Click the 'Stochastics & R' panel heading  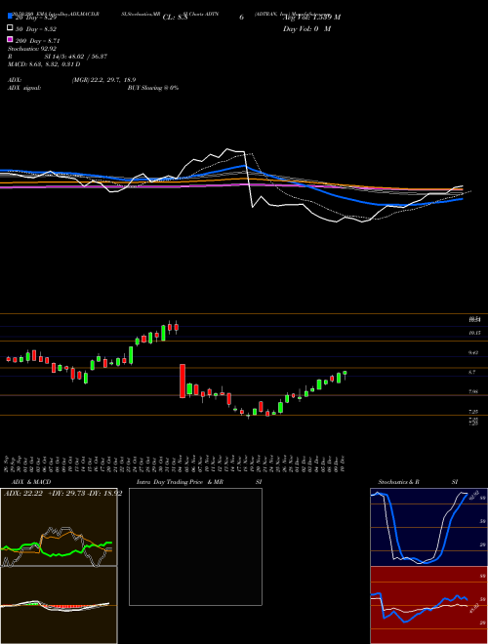tap(398, 482)
